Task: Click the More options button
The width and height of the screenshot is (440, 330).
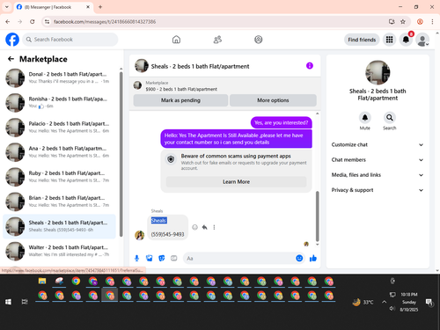Action: (x=273, y=100)
